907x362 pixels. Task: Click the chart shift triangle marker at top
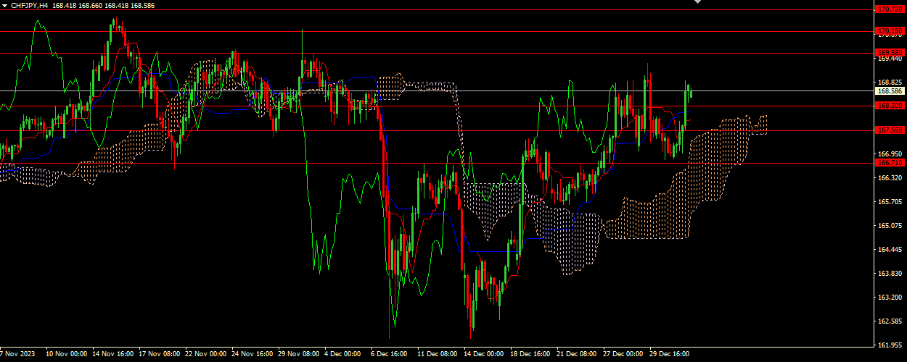pos(698,2)
